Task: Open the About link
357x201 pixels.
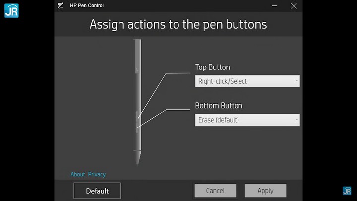Action: 78,174
